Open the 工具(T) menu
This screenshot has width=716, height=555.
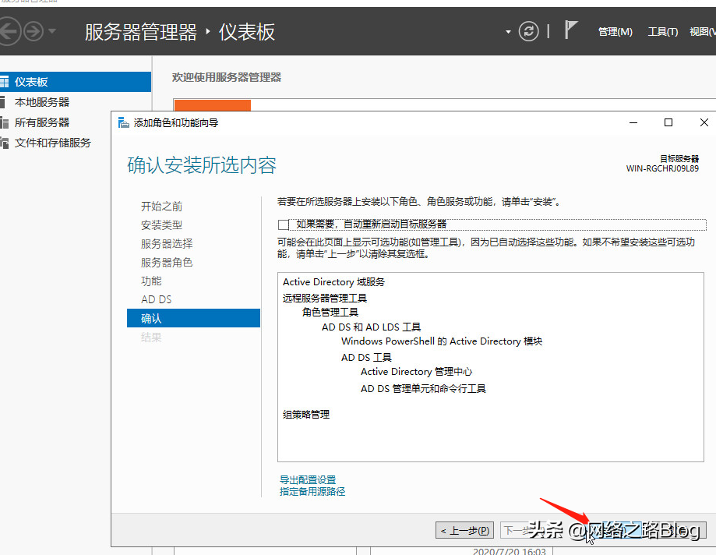coord(662,32)
